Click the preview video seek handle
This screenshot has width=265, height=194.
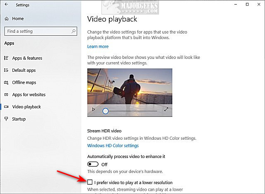pos(106,111)
